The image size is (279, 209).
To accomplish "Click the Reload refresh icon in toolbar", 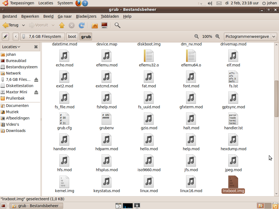I will tap(81, 25).
